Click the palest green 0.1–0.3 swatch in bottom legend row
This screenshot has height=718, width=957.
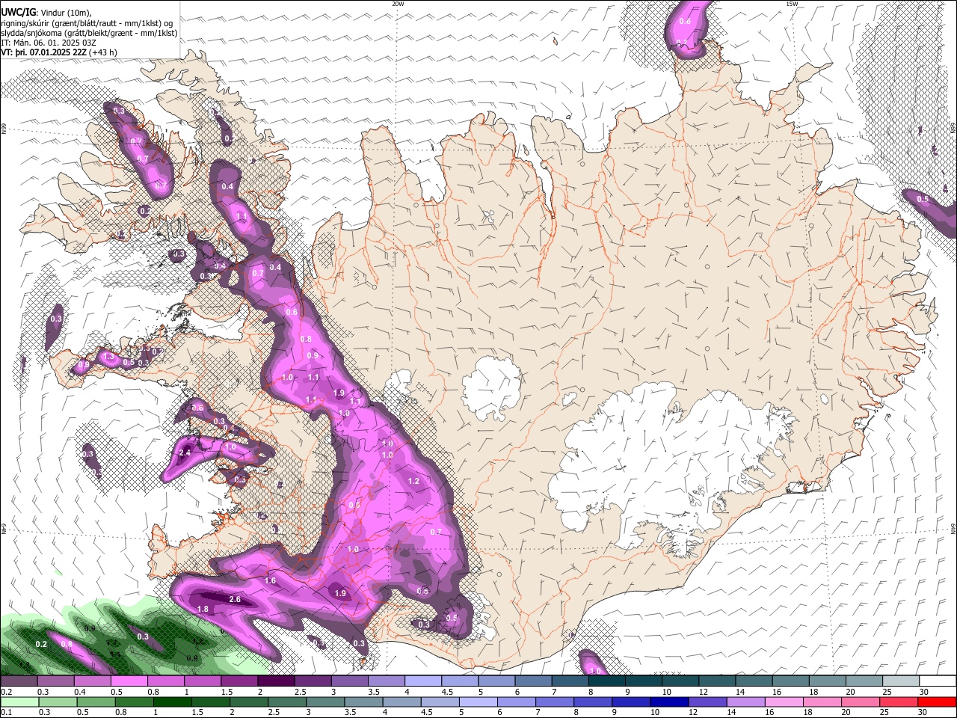tap(19, 702)
